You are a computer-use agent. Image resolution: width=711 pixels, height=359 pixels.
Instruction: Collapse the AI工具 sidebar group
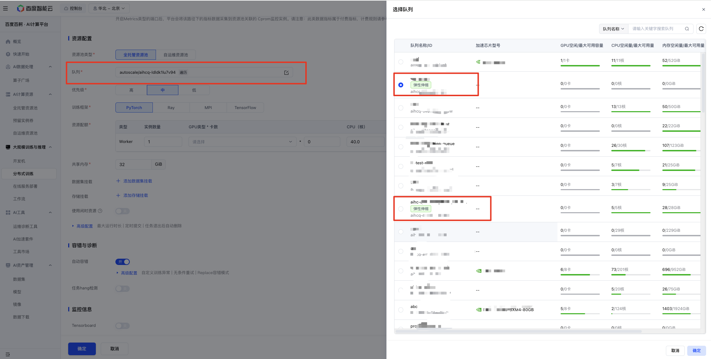50,213
